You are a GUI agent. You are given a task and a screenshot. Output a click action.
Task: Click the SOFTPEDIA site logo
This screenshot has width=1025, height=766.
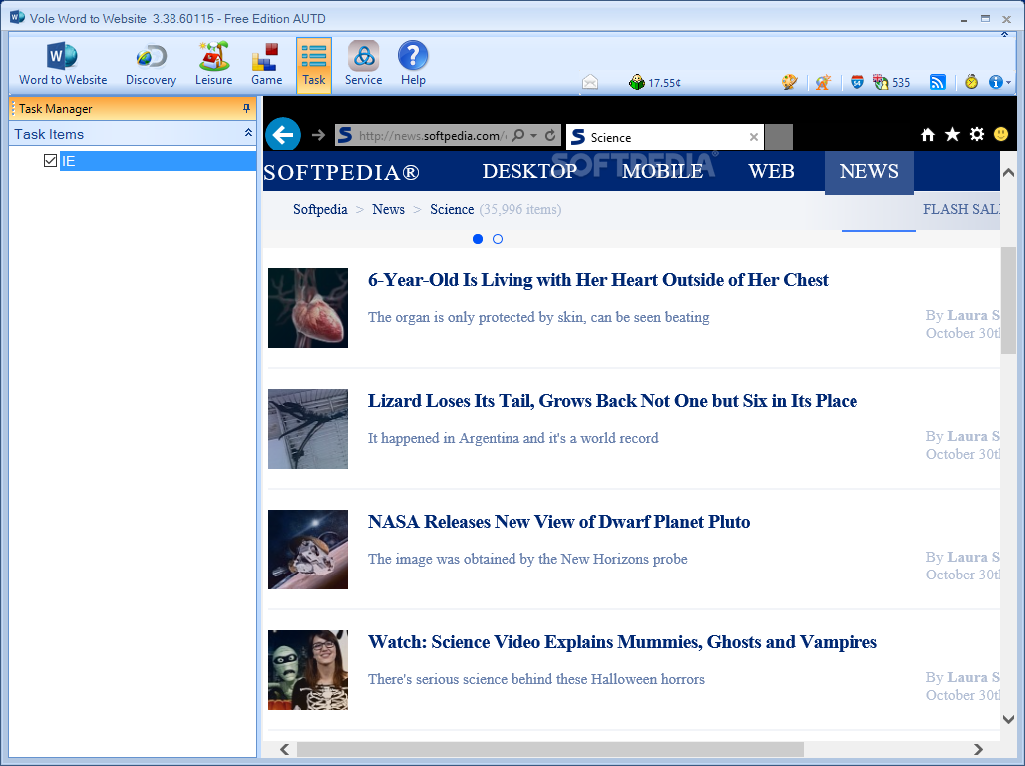(x=341, y=172)
